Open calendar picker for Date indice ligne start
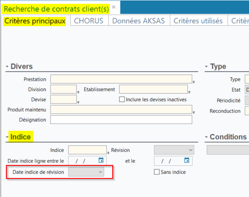 [x=101, y=160]
